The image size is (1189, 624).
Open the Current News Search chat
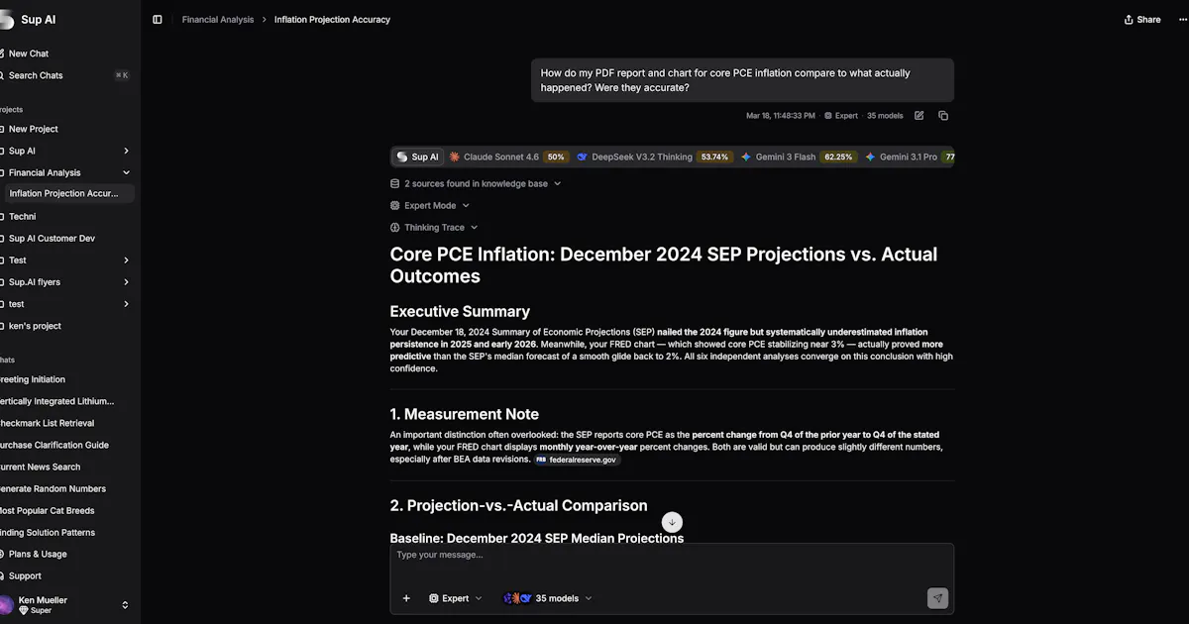click(x=40, y=467)
